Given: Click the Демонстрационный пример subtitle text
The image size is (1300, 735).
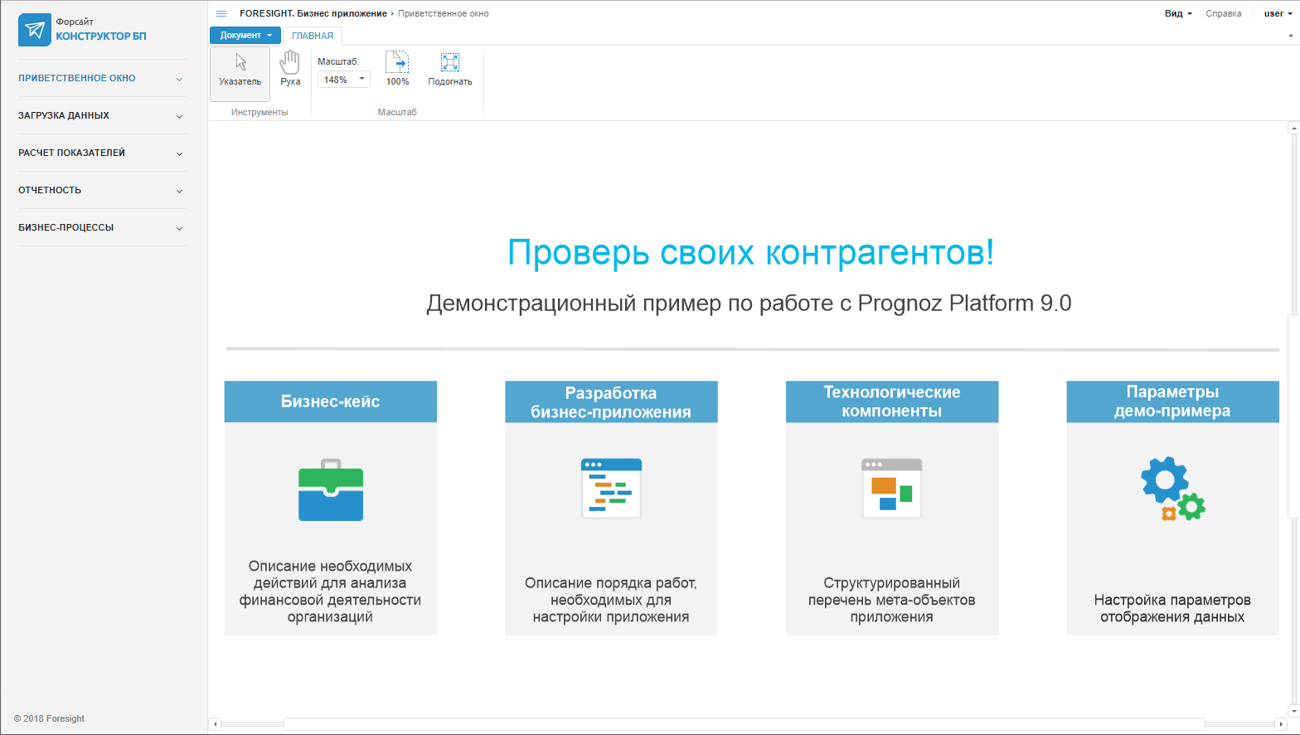Looking at the screenshot, I should coord(749,304).
